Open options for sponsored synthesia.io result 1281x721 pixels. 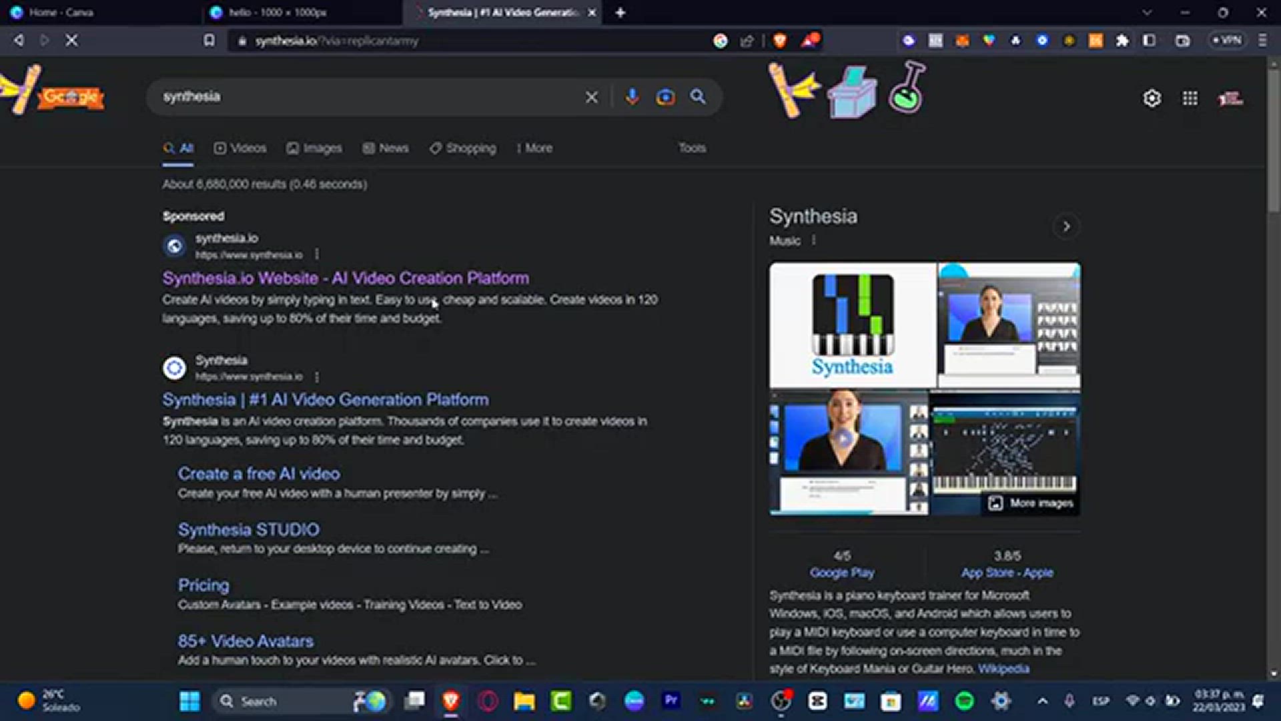[x=317, y=254]
